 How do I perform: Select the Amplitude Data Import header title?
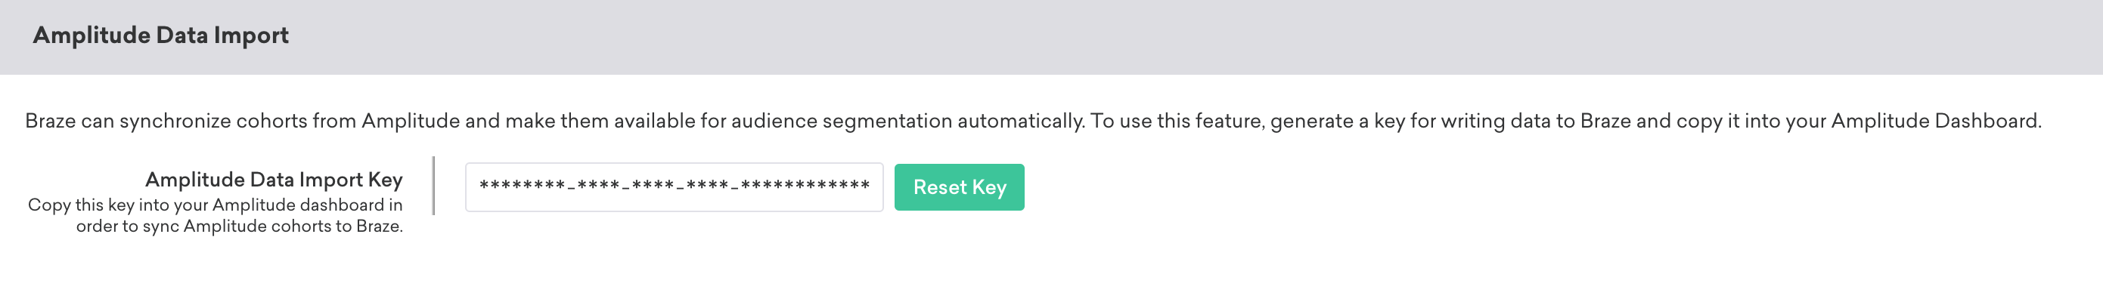tap(161, 35)
